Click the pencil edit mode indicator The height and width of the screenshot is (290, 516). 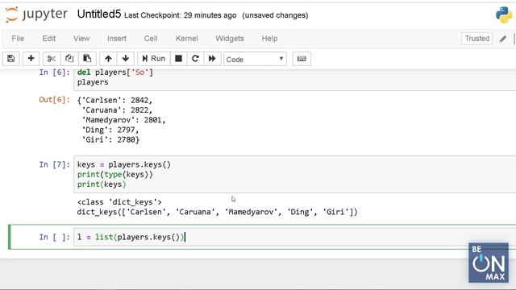503,39
